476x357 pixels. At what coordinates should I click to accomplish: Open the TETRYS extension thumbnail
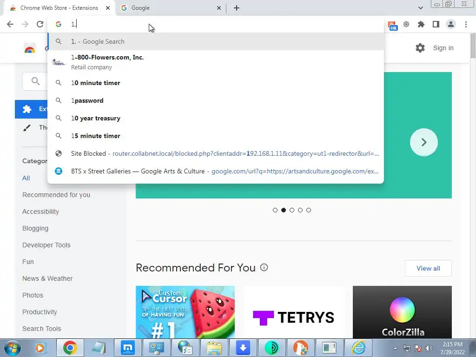[x=294, y=312]
